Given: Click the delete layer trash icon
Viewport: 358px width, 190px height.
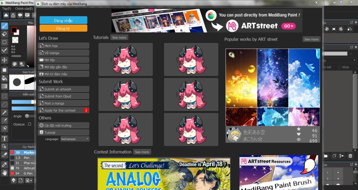Looking at the screenshot, I should (350, 156).
